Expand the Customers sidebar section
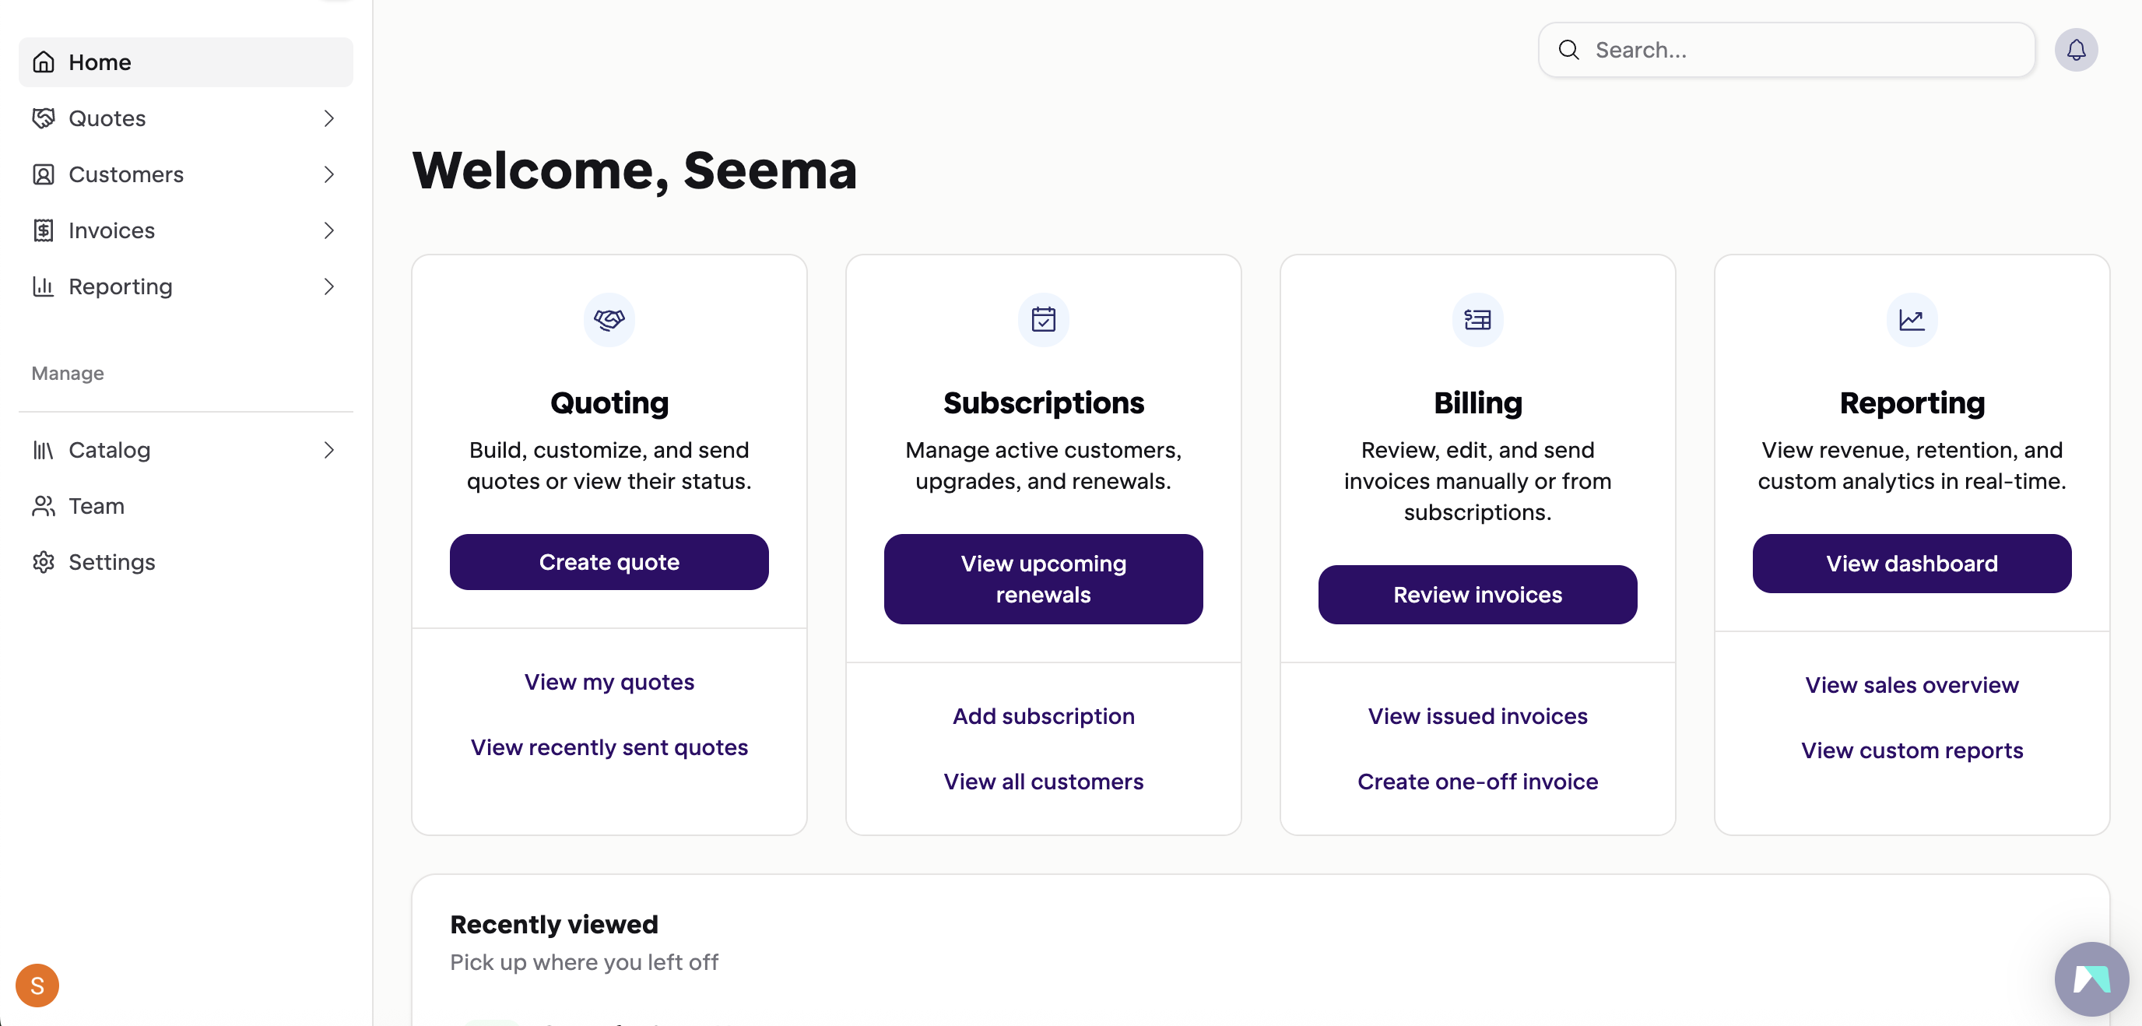2142x1026 pixels. [329, 174]
